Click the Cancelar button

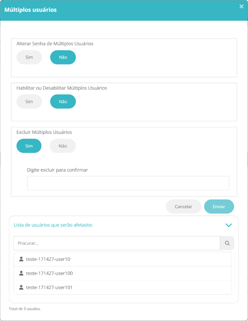(x=183, y=207)
